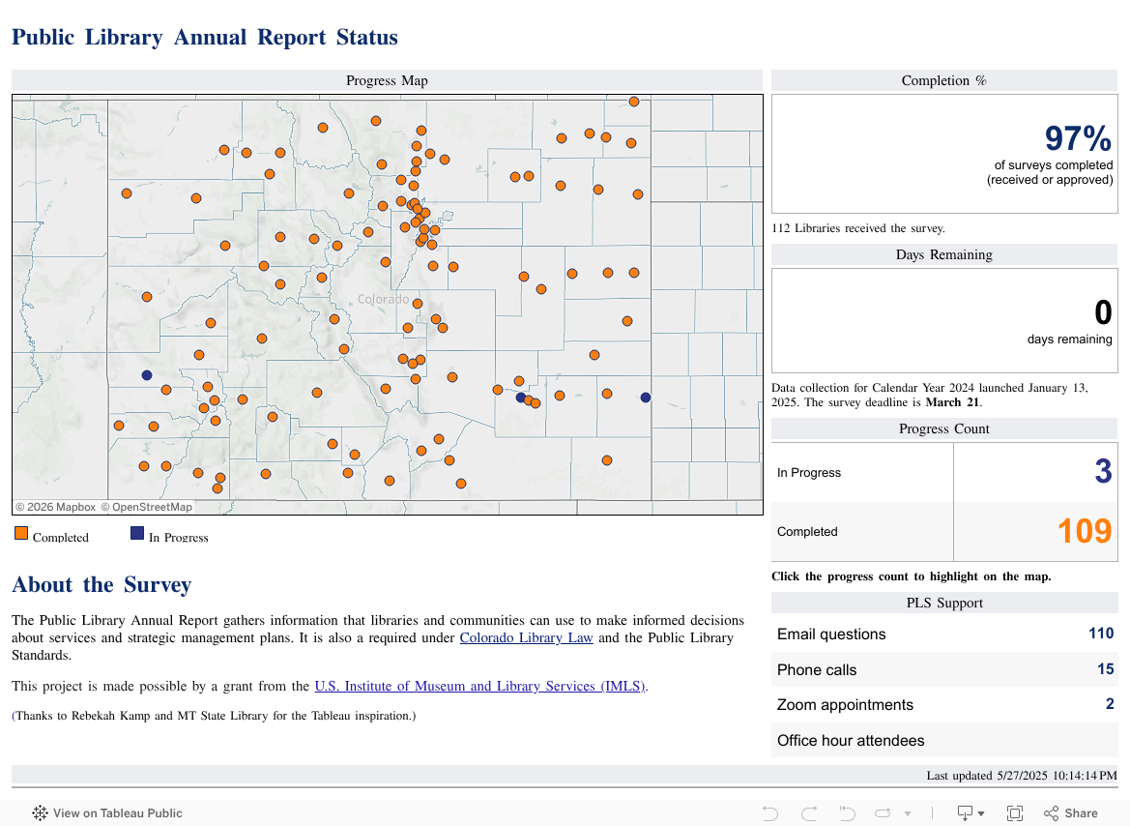Click the Redo arrow icon
The width and height of the screenshot is (1130, 826).
click(809, 813)
